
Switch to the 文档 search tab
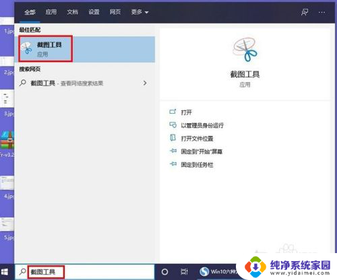(72, 12)
